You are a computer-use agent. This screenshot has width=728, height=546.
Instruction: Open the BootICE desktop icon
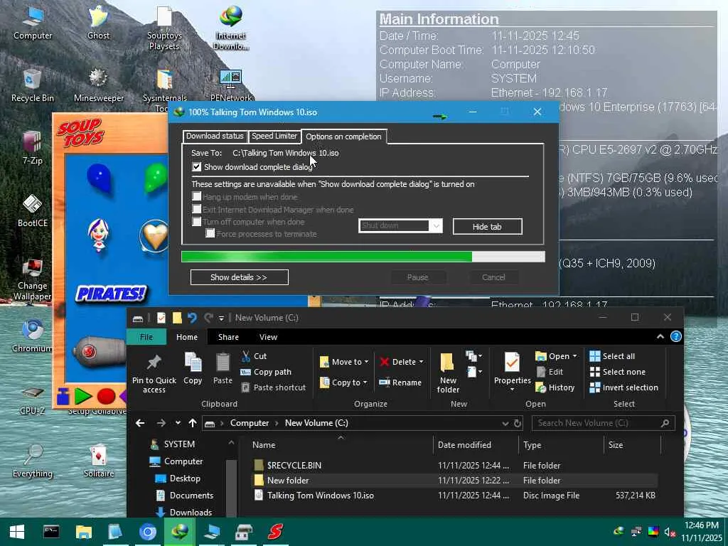coord(33,211)
